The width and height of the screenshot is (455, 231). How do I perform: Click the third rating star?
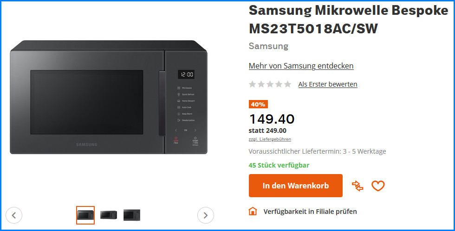[270, 84]
